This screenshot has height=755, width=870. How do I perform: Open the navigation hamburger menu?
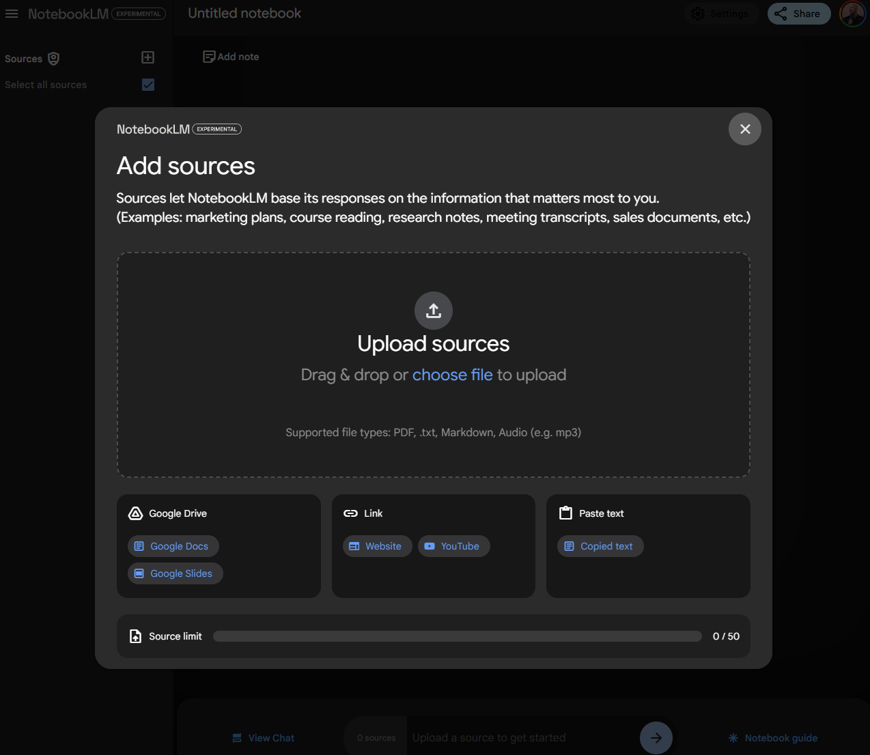pyautogui.click(x=12, y=14)
